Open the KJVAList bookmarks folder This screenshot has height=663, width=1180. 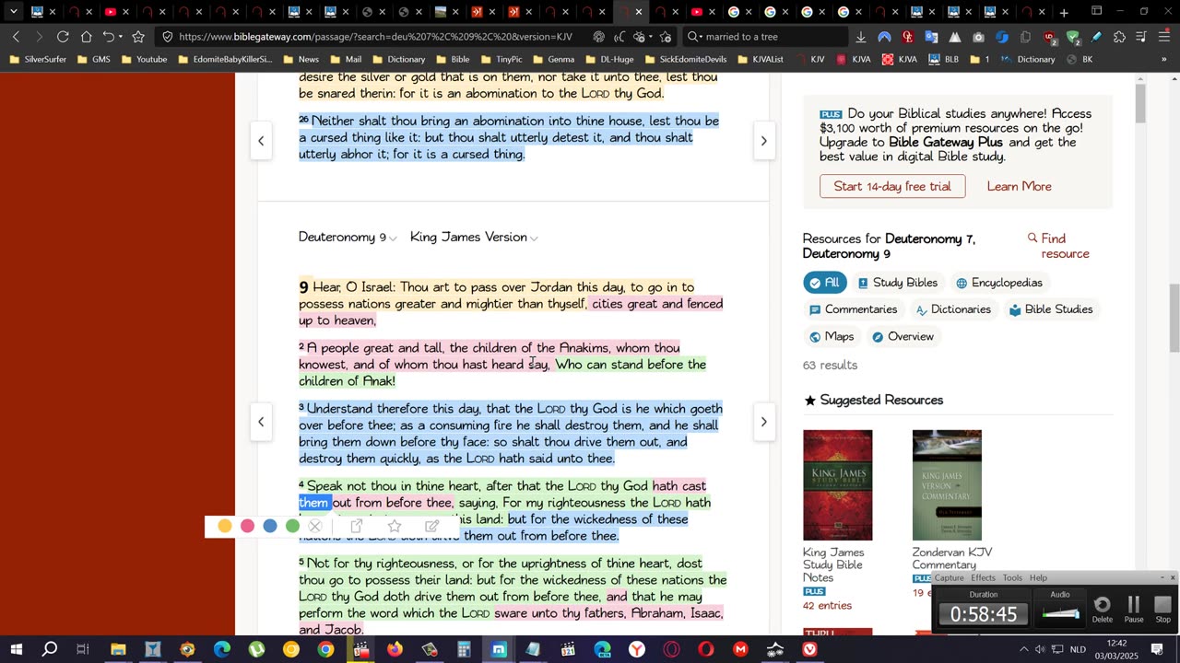tap(759, 59)
